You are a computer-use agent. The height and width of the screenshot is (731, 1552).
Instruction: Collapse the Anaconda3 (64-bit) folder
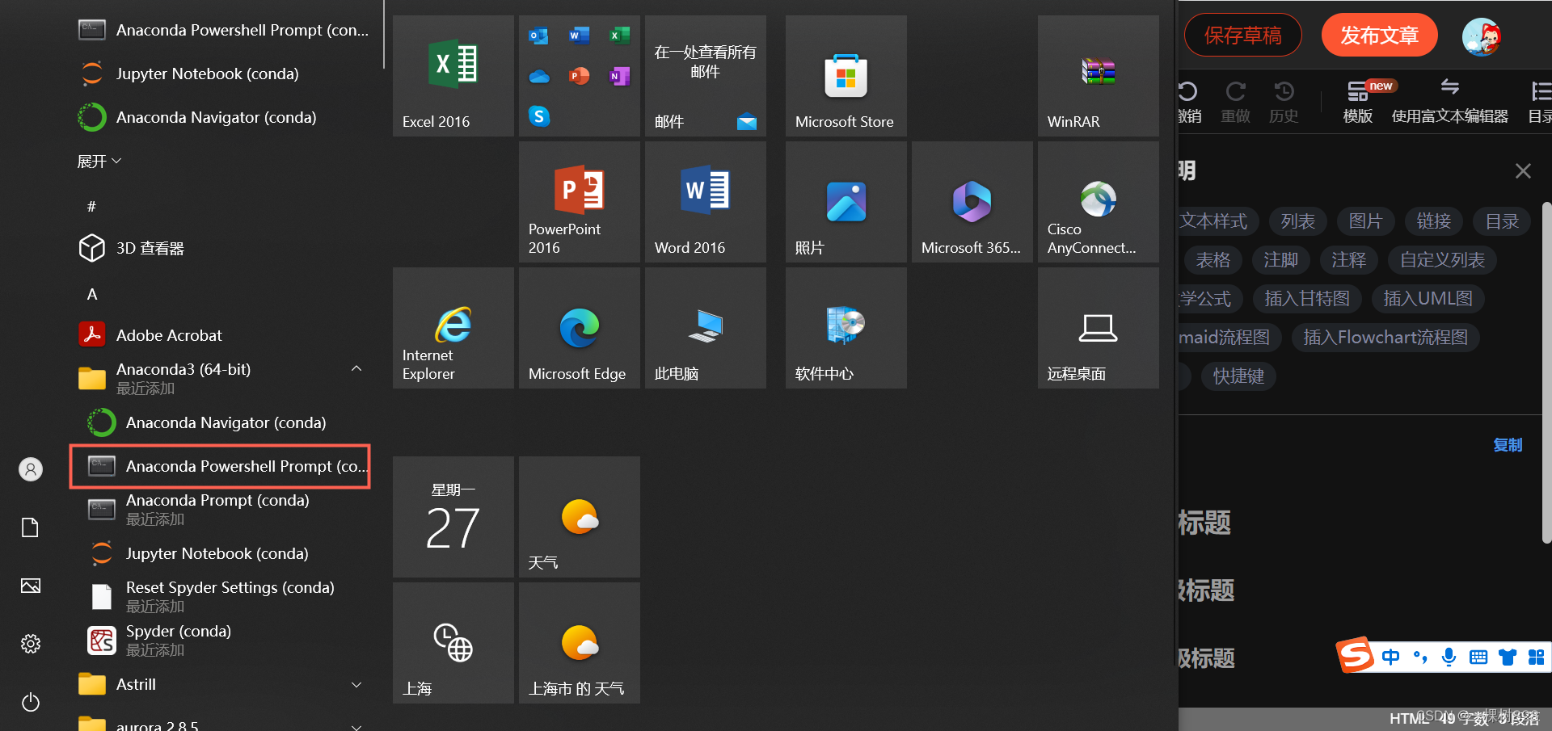pos(356,369)
